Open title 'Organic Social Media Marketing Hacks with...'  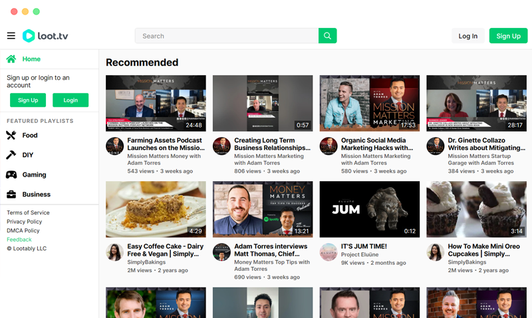point(377,144)
